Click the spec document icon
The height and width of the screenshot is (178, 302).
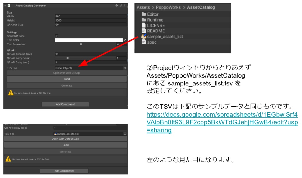(x=144, y=42)
